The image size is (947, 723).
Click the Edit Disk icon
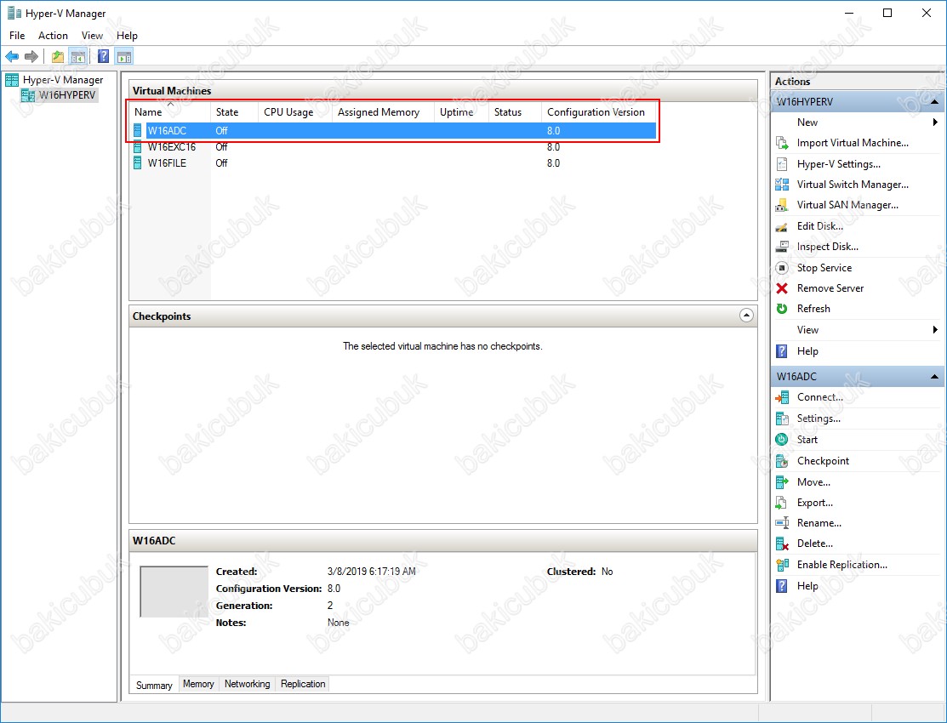point(782,226)
